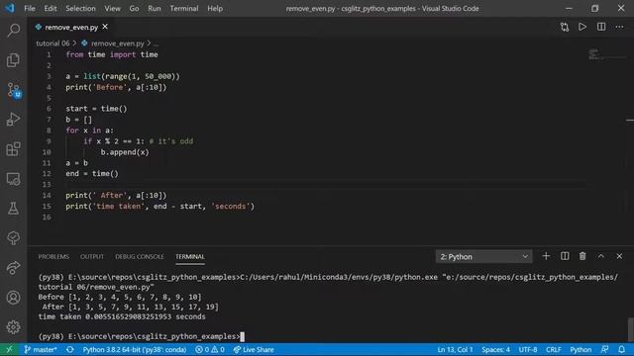Screen dimensions: 634x356
Task: Switch to the OUTPUT tab
Action: coord(92,257)
